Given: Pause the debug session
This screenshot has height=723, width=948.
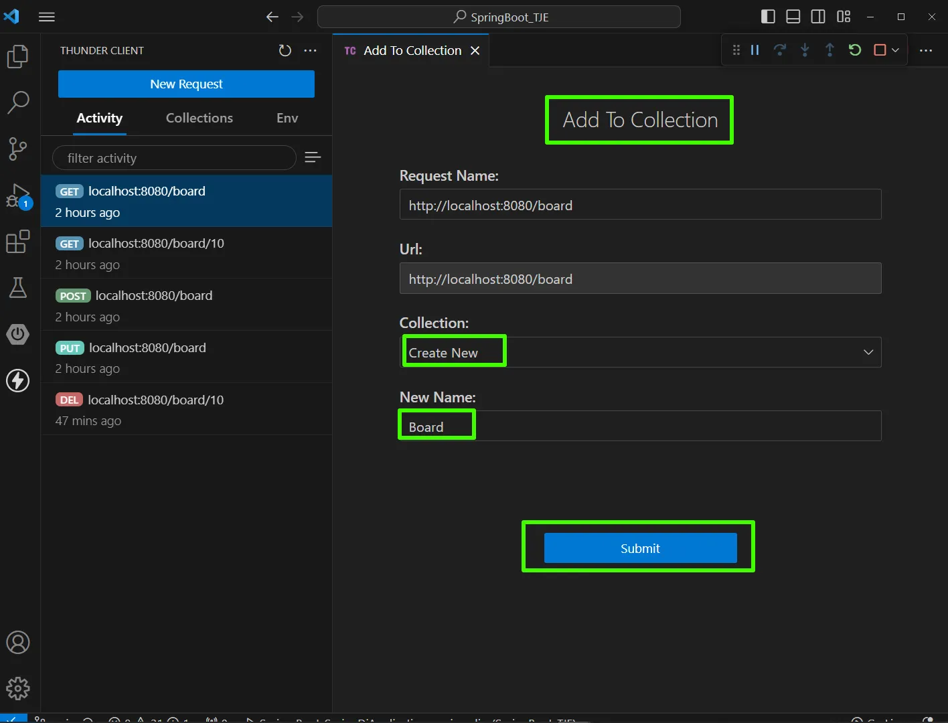Looking at the screenshot, I should tap(755, 50).
